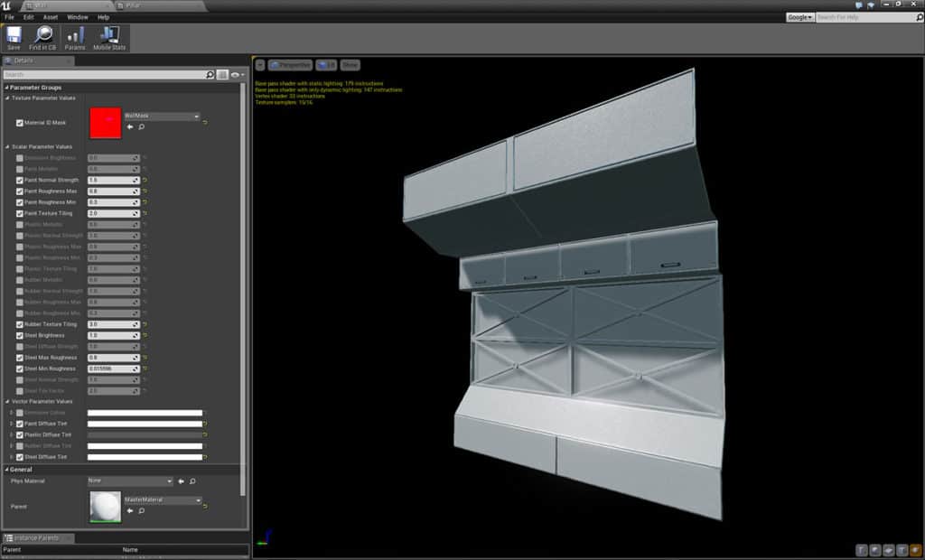This screenshot has height=560, width=925.
Task: Open the Edit menu
Action: [x=28, y=18]
